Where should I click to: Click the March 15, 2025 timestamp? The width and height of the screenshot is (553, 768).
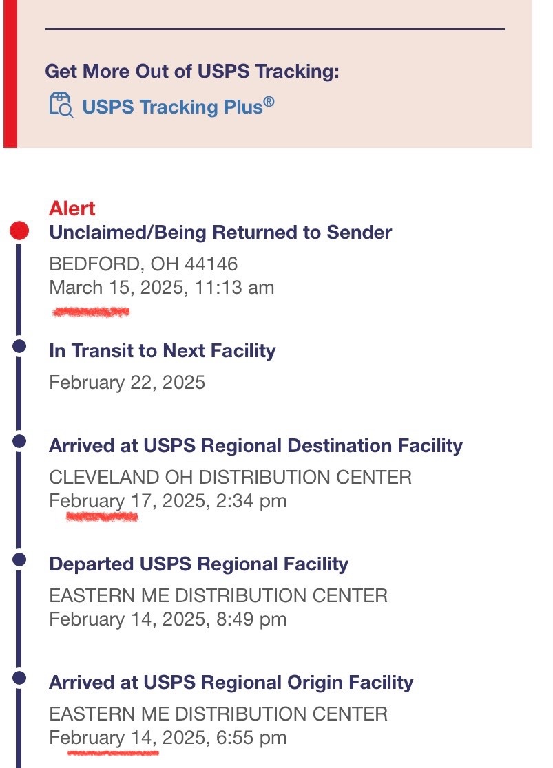[162, 288]
